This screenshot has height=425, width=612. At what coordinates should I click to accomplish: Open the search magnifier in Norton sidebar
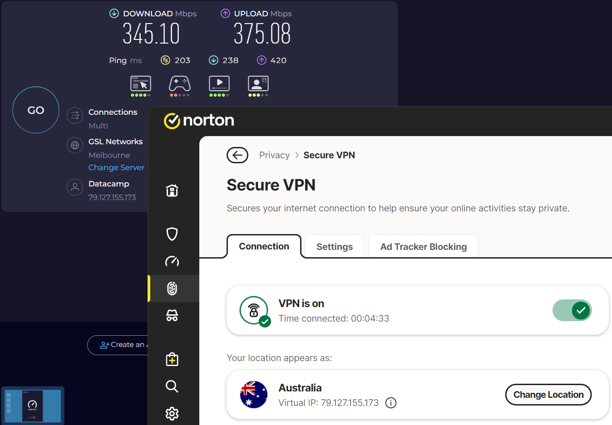(x=172, y=386)
